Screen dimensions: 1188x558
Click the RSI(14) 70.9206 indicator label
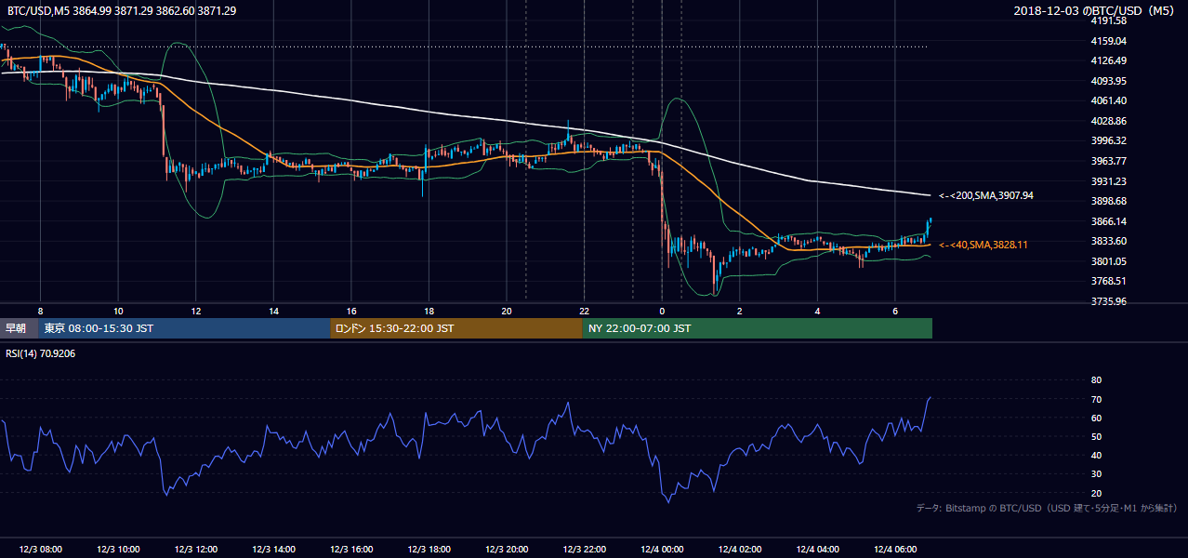tap(41, 354)
